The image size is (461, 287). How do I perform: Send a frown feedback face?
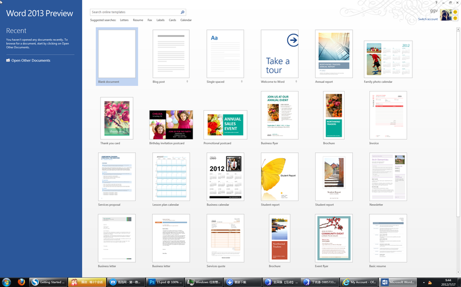tap(455, 18)
